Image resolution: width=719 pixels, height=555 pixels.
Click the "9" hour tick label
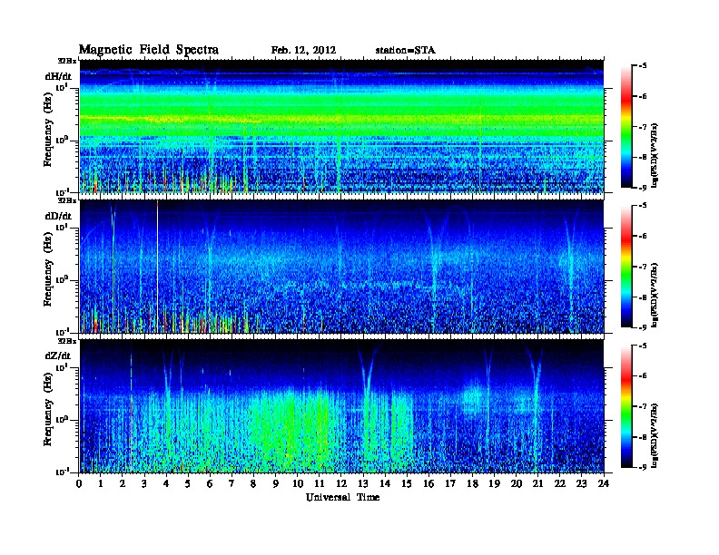coord(276,483)
